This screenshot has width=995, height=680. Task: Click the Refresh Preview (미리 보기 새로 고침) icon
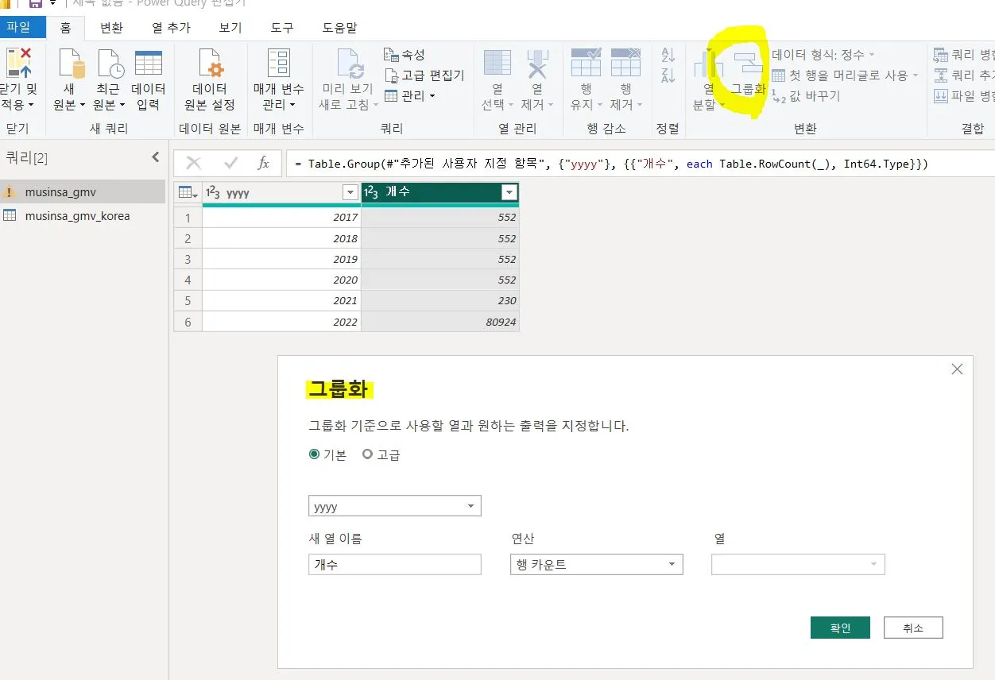coord(350,64)
